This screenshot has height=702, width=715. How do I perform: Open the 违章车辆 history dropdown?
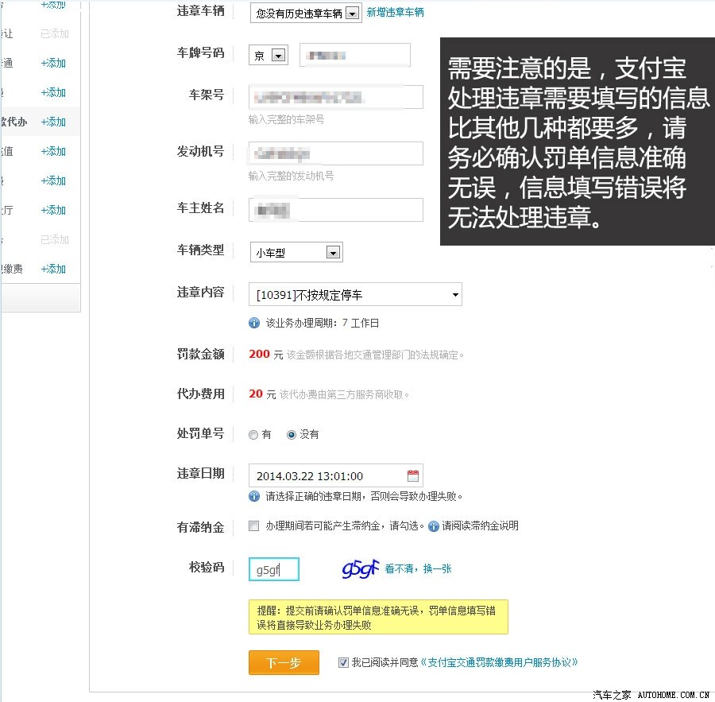[306, 14]
